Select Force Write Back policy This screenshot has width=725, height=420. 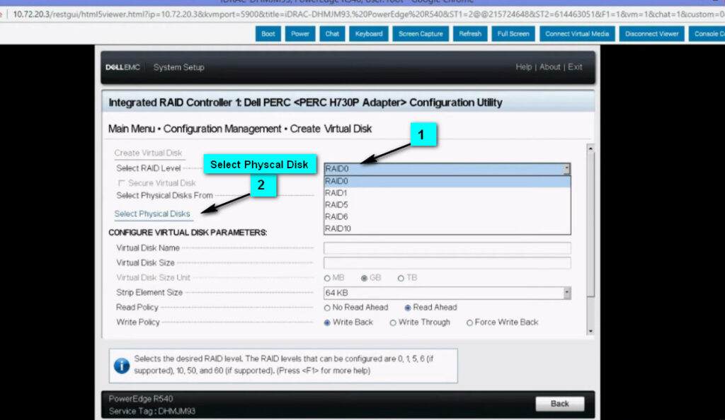[470, 322]
